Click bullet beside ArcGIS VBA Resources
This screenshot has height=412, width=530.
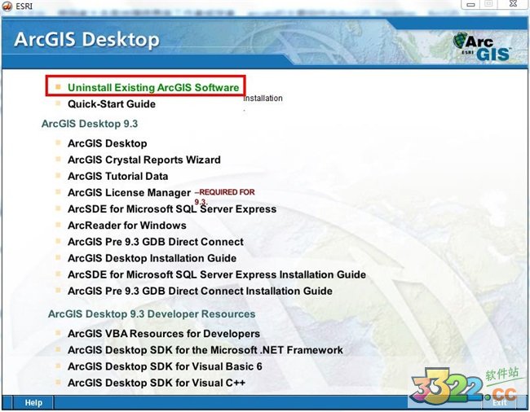click(58, 333)
